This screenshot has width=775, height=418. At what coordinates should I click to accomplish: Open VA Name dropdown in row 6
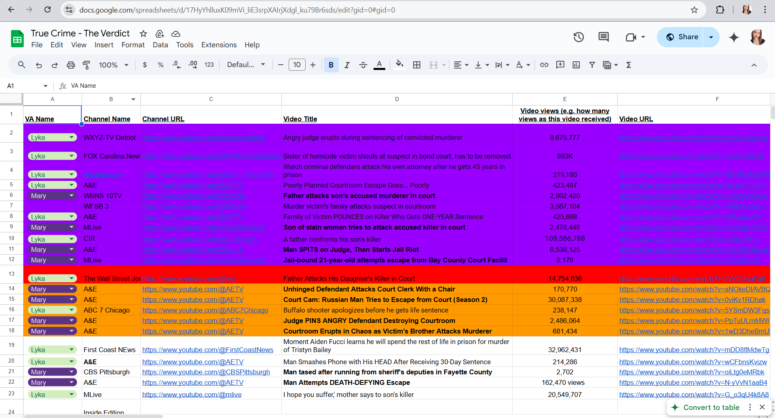click(x=72, y=196)
